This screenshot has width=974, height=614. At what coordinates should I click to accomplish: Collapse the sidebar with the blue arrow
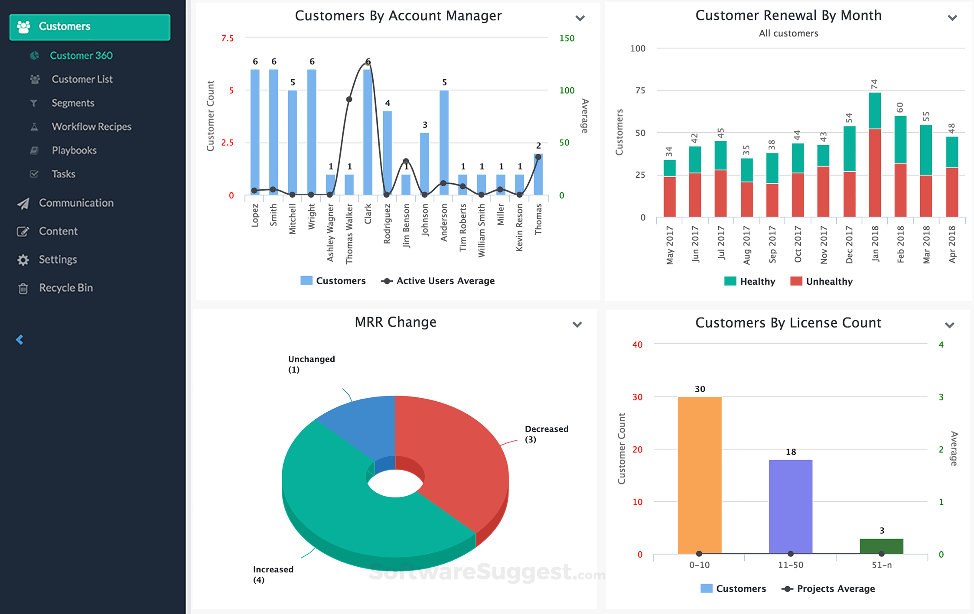20,340
